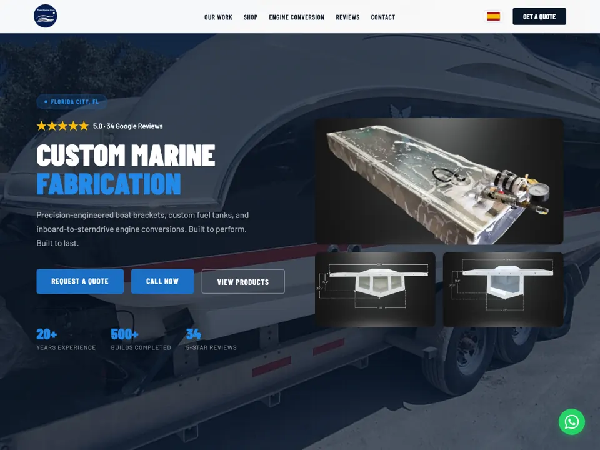Open the Contact page

coord(383,17)
